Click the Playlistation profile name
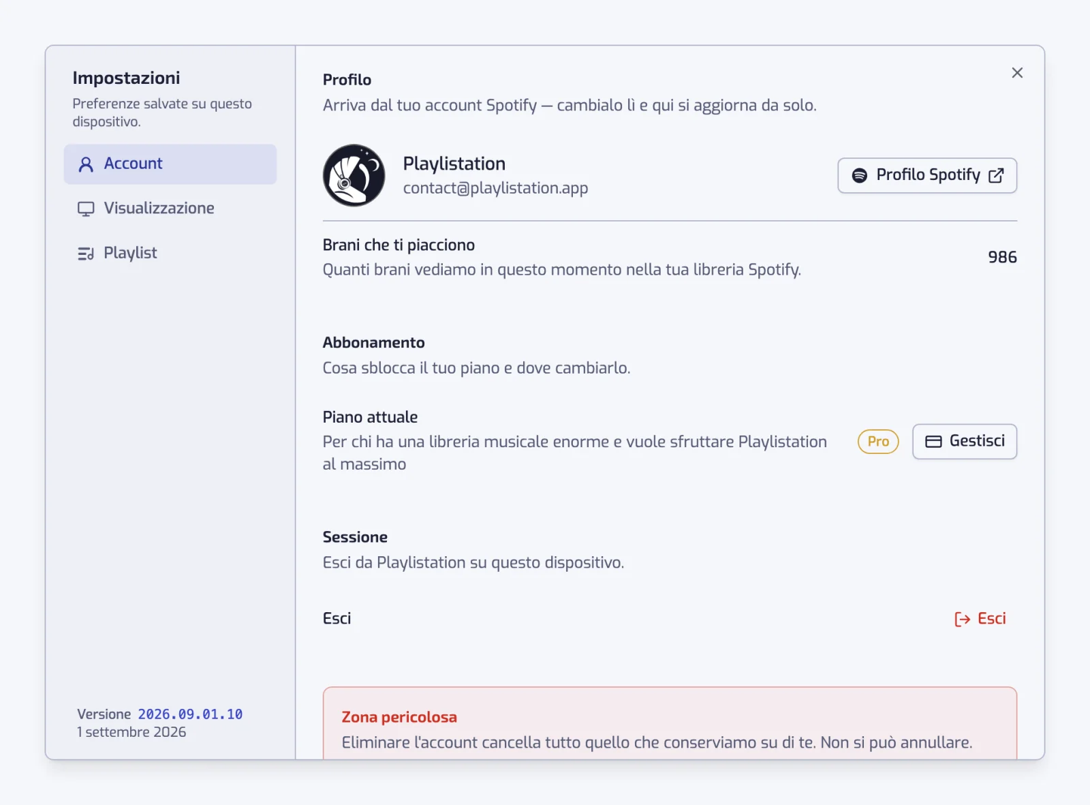Image resolution: width=1090 pixels, height=805 pixels. [x=454, y=164]
